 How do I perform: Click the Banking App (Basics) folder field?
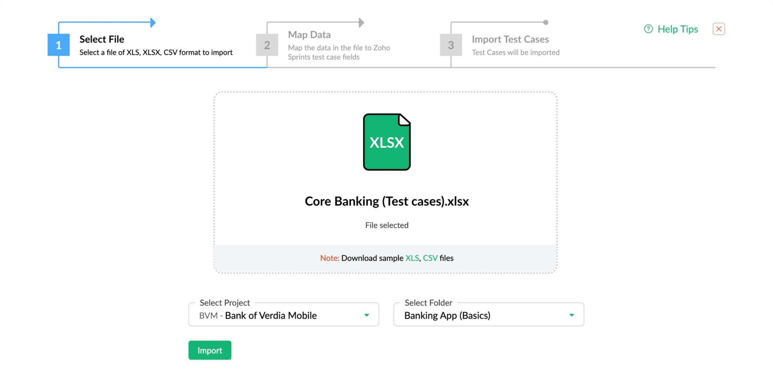[x=447, y=315]
